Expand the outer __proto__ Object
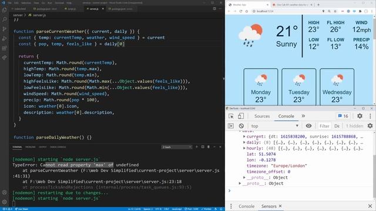The width and height of the screenshot is (376, 211). click(x=240, y=183)
